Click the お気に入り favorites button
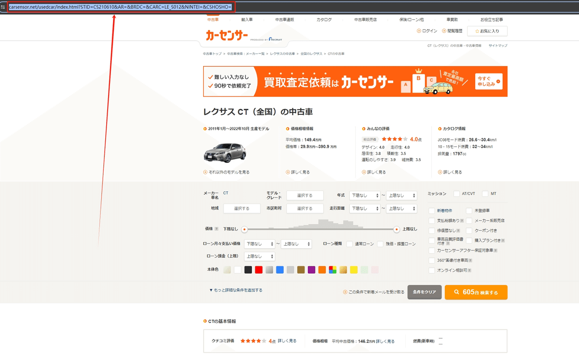 (x=487, y=31)
